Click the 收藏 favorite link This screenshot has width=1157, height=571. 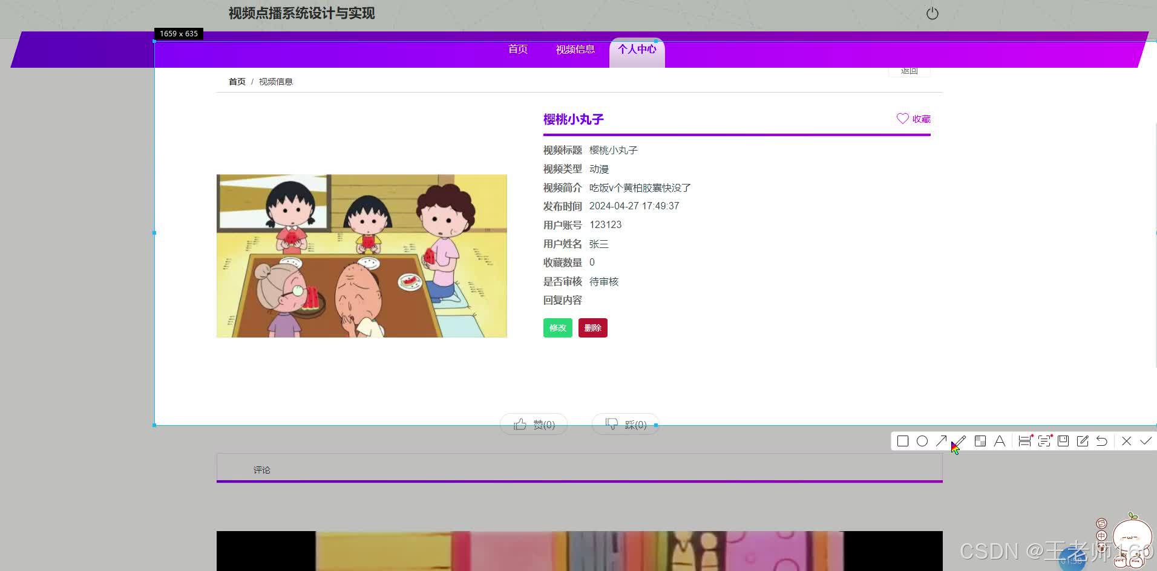[x=921, y=119]
